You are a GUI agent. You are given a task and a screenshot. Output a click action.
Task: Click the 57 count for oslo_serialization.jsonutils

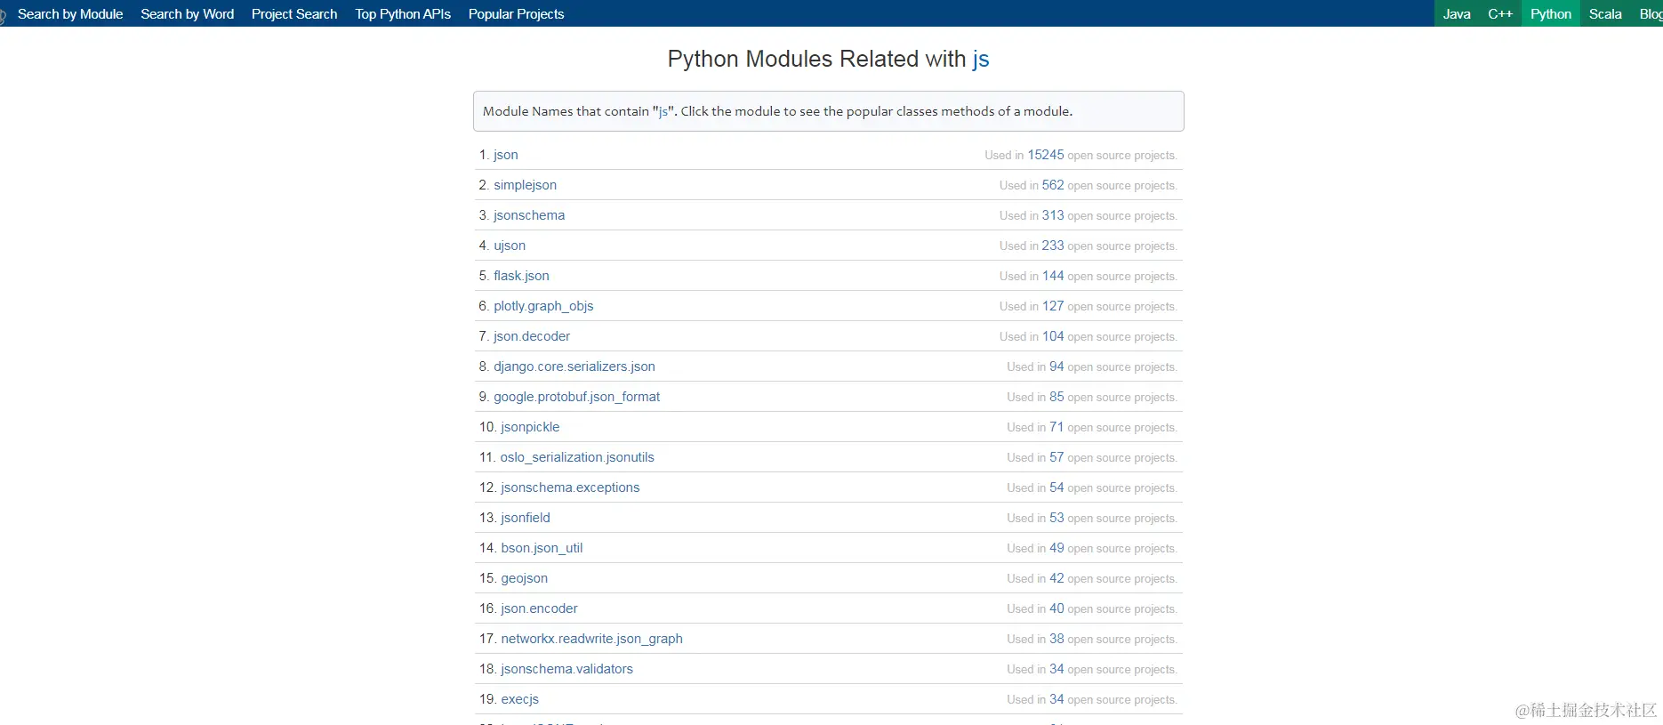1056,457
